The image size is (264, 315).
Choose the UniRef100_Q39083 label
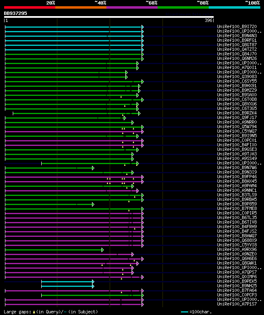pos(237,76)
